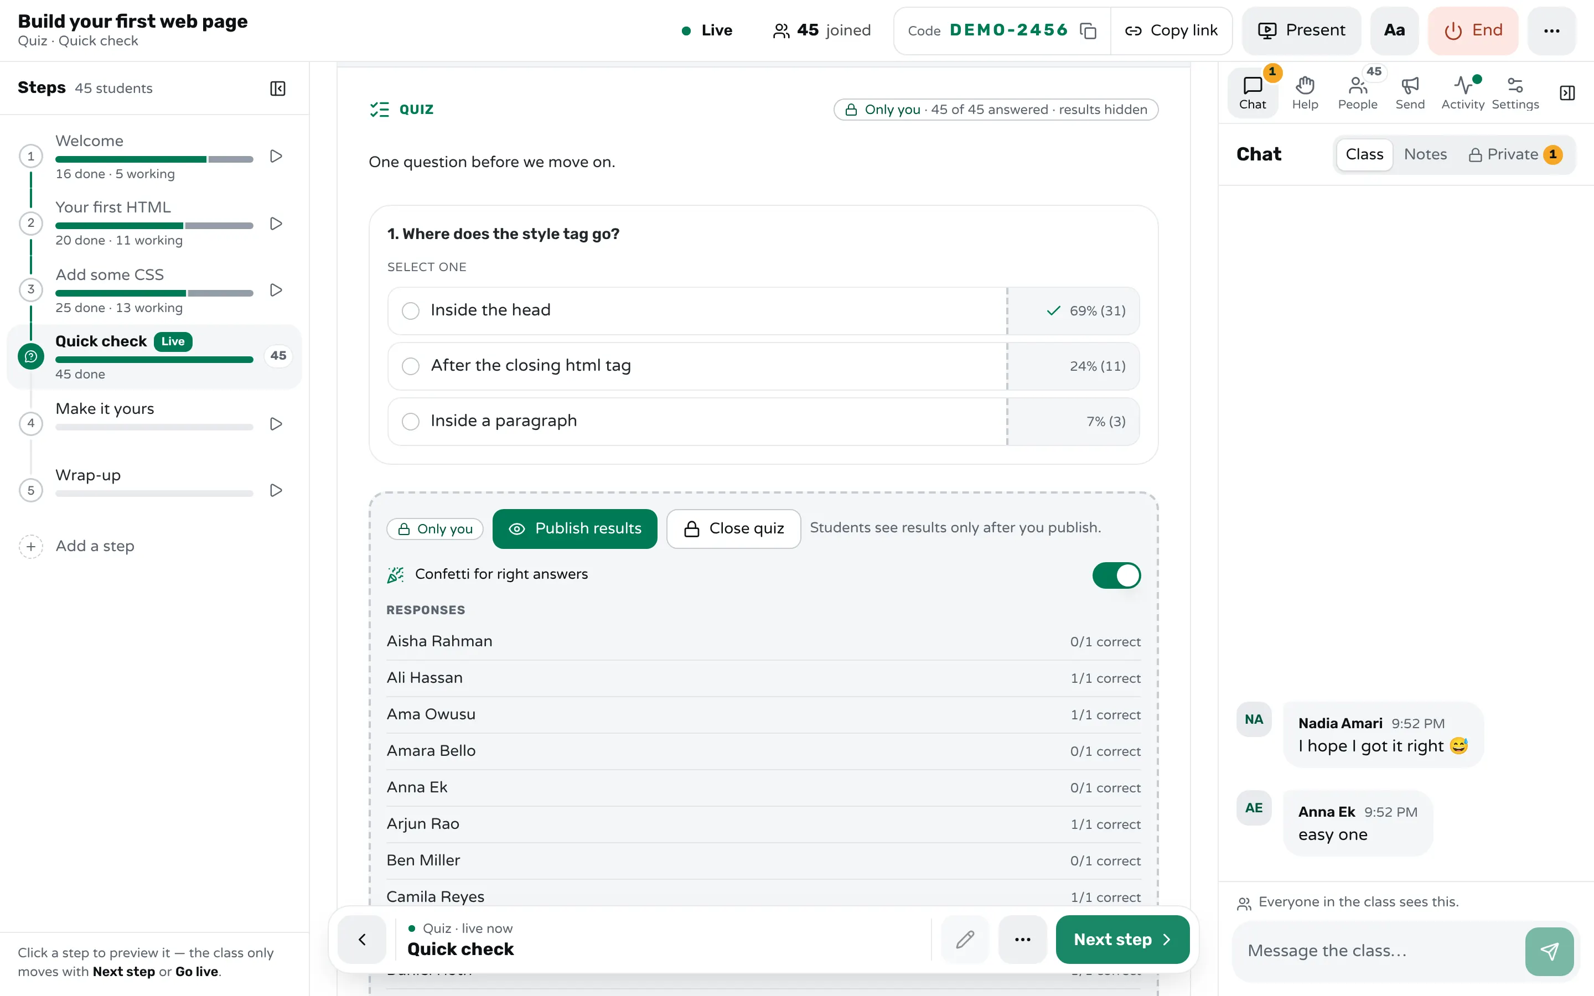Open the Send announcement panel
This screenshot has height=996, width=1594.
tap(1410, 93)
